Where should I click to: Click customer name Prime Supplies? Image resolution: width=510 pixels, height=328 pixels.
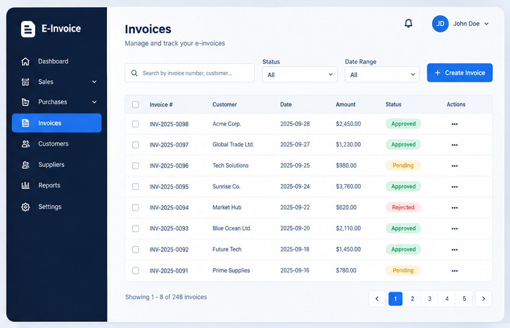pyautogui.click(x=231, y=271)
